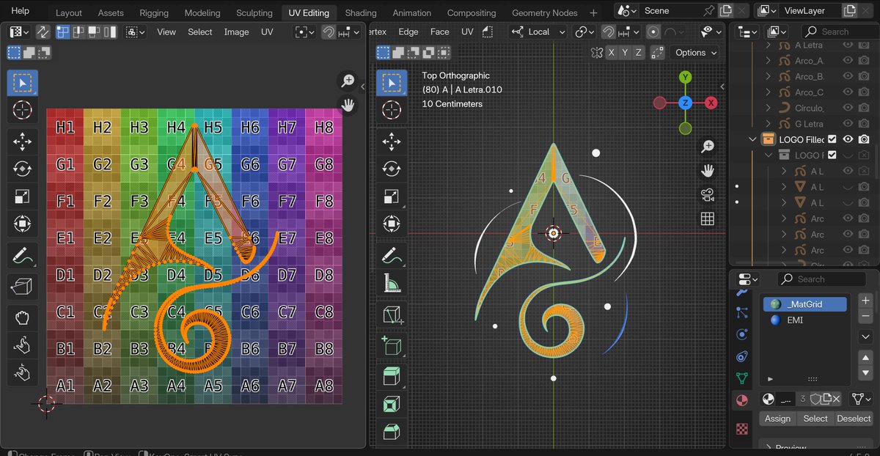
Task: Select the Extrude Region tool
Action: point(392,376)
